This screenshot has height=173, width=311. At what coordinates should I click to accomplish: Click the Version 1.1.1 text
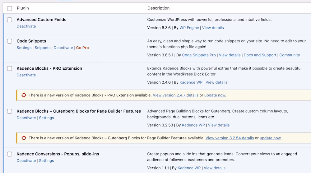(158, 168)
